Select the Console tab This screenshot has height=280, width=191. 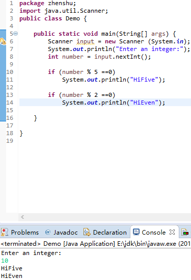tap(150, 233)
